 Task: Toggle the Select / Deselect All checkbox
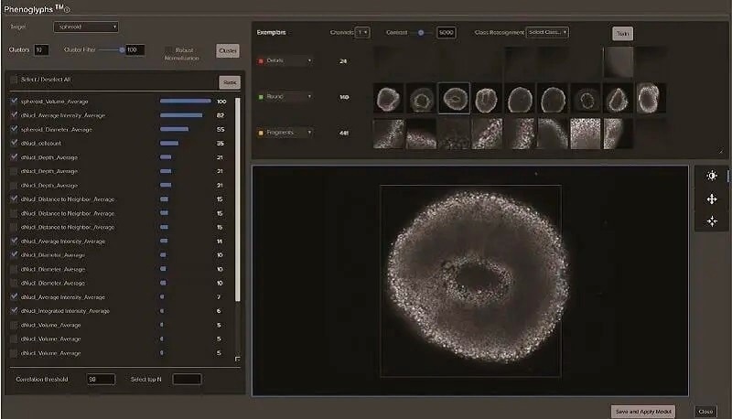(x=14, y=81)
